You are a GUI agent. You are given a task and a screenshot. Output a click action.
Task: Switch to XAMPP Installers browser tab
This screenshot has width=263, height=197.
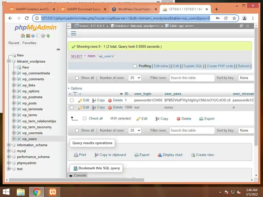32,9
